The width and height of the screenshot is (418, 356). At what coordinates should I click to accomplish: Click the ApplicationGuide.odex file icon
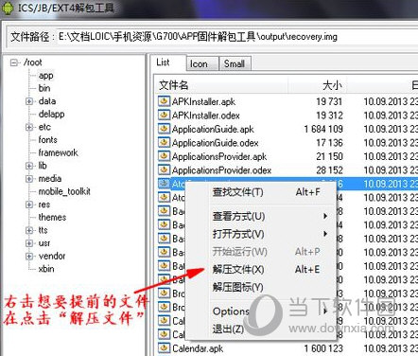click(x=164, y=143)
